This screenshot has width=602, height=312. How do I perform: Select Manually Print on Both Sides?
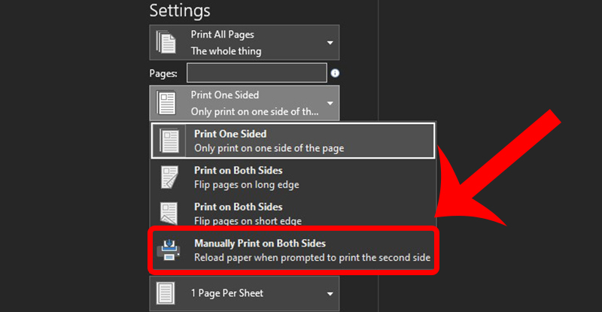312,250
